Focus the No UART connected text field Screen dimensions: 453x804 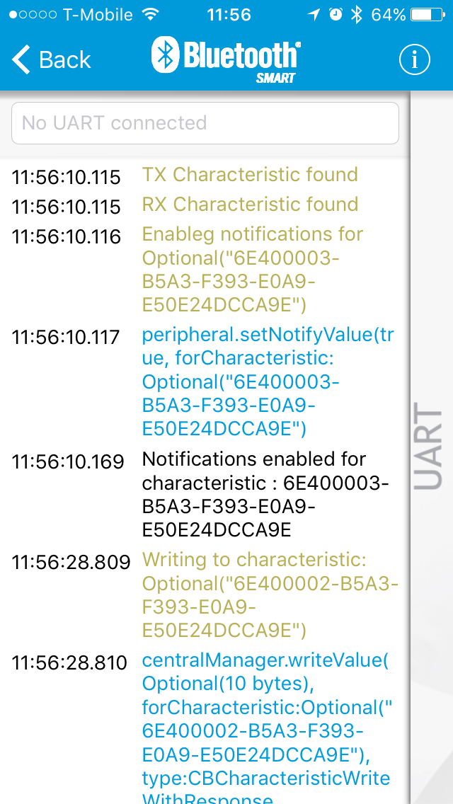(205, 123)
